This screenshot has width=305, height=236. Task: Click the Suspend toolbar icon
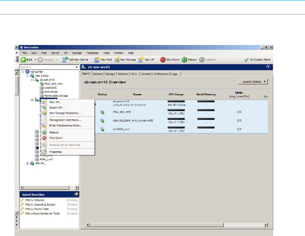(x=202, y=60)
